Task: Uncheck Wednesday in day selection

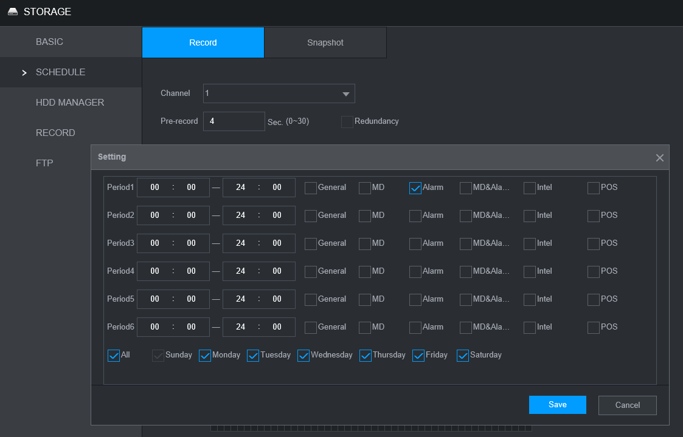Action: [x=303, y=356]
